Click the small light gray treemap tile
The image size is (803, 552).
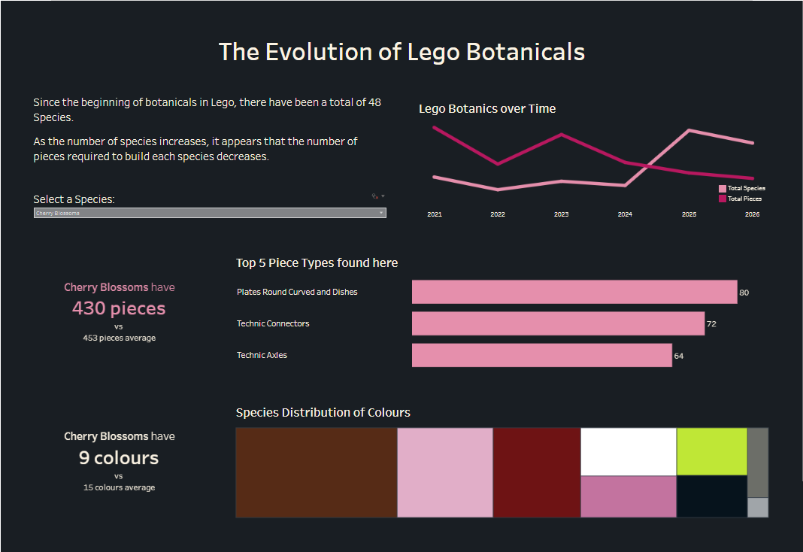click(x=758, y=508)
